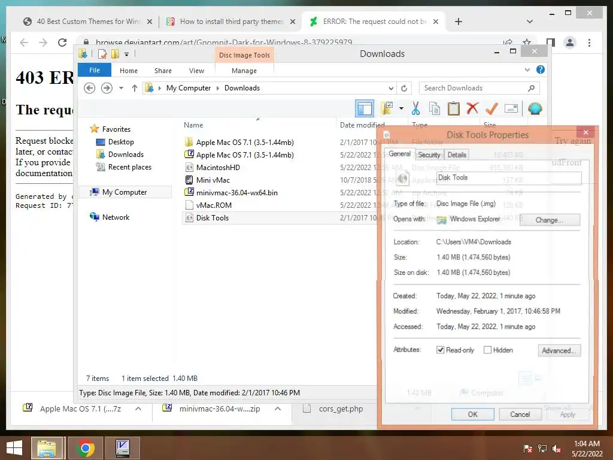Select the MacintoshHD file
Viewport: 613px width, 460px height.
[x=218, y=168]
